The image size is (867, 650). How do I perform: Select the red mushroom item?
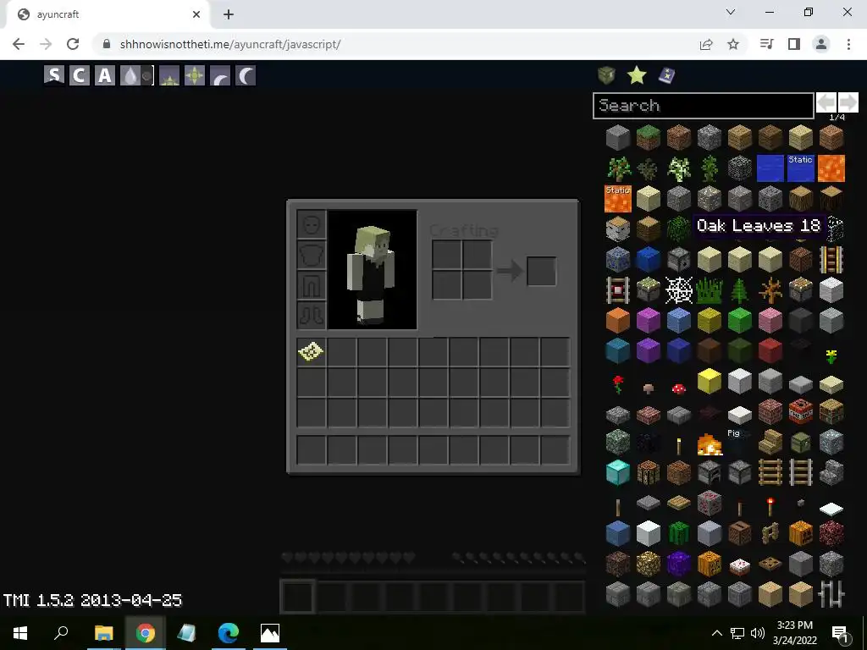(678, 388)
